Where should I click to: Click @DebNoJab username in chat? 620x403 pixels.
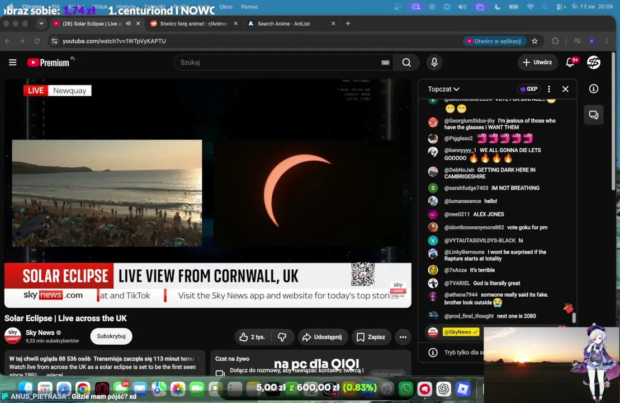tap(459, 170)
